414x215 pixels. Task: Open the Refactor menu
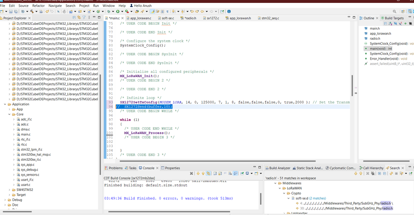(39, 5)
